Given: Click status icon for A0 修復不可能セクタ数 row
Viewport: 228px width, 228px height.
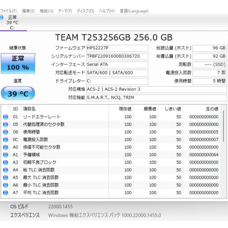Looking at the screenshot, I should pyautogui.click(x=6, y=147).
